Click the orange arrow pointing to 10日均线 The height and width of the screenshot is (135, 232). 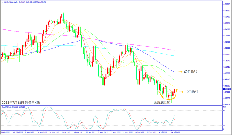[x=179, y=92]
